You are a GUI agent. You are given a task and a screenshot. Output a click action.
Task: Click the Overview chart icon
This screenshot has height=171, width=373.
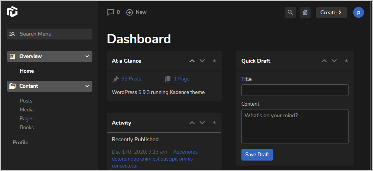12,56
